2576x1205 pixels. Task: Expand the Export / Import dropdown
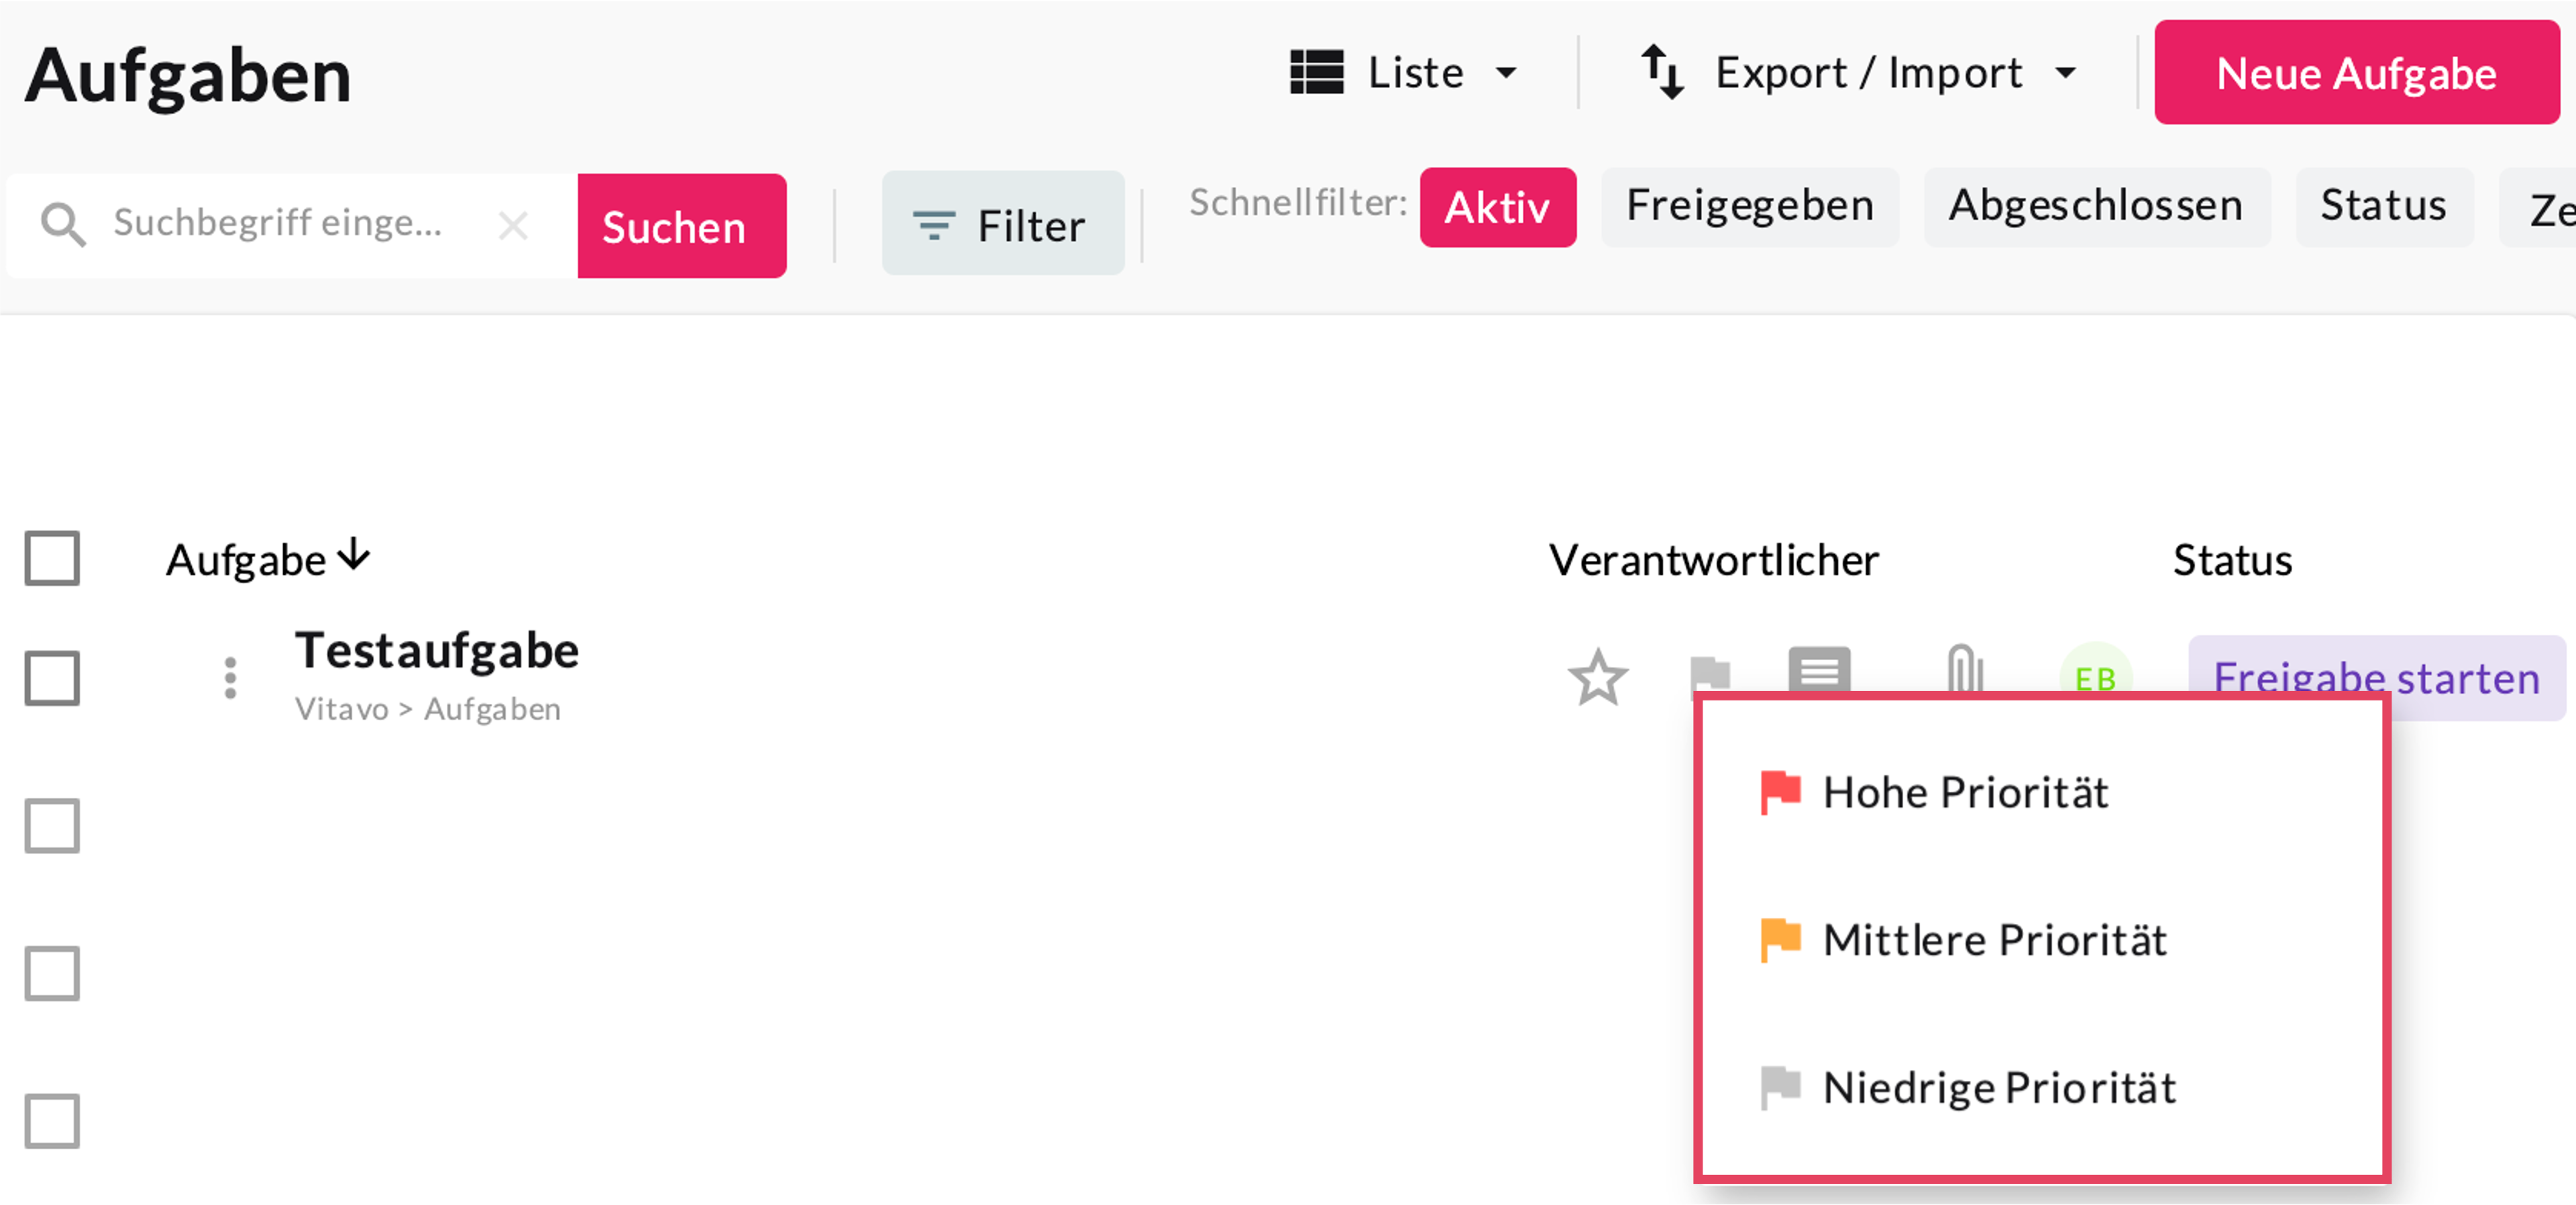click(x=1859, y=73)
